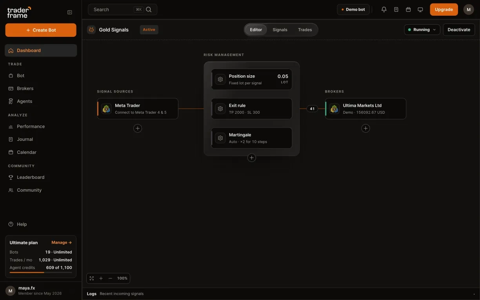Open Help in sidebar
The width and height of the screenshot is (480, 300).
tap(41, 224)
